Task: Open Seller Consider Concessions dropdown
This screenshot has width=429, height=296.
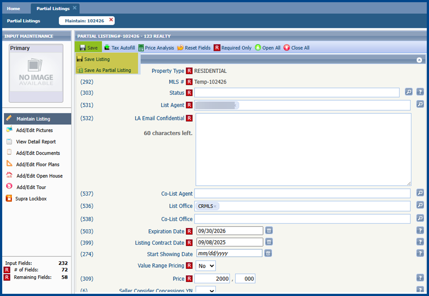Action: click(x=205, y=290)
